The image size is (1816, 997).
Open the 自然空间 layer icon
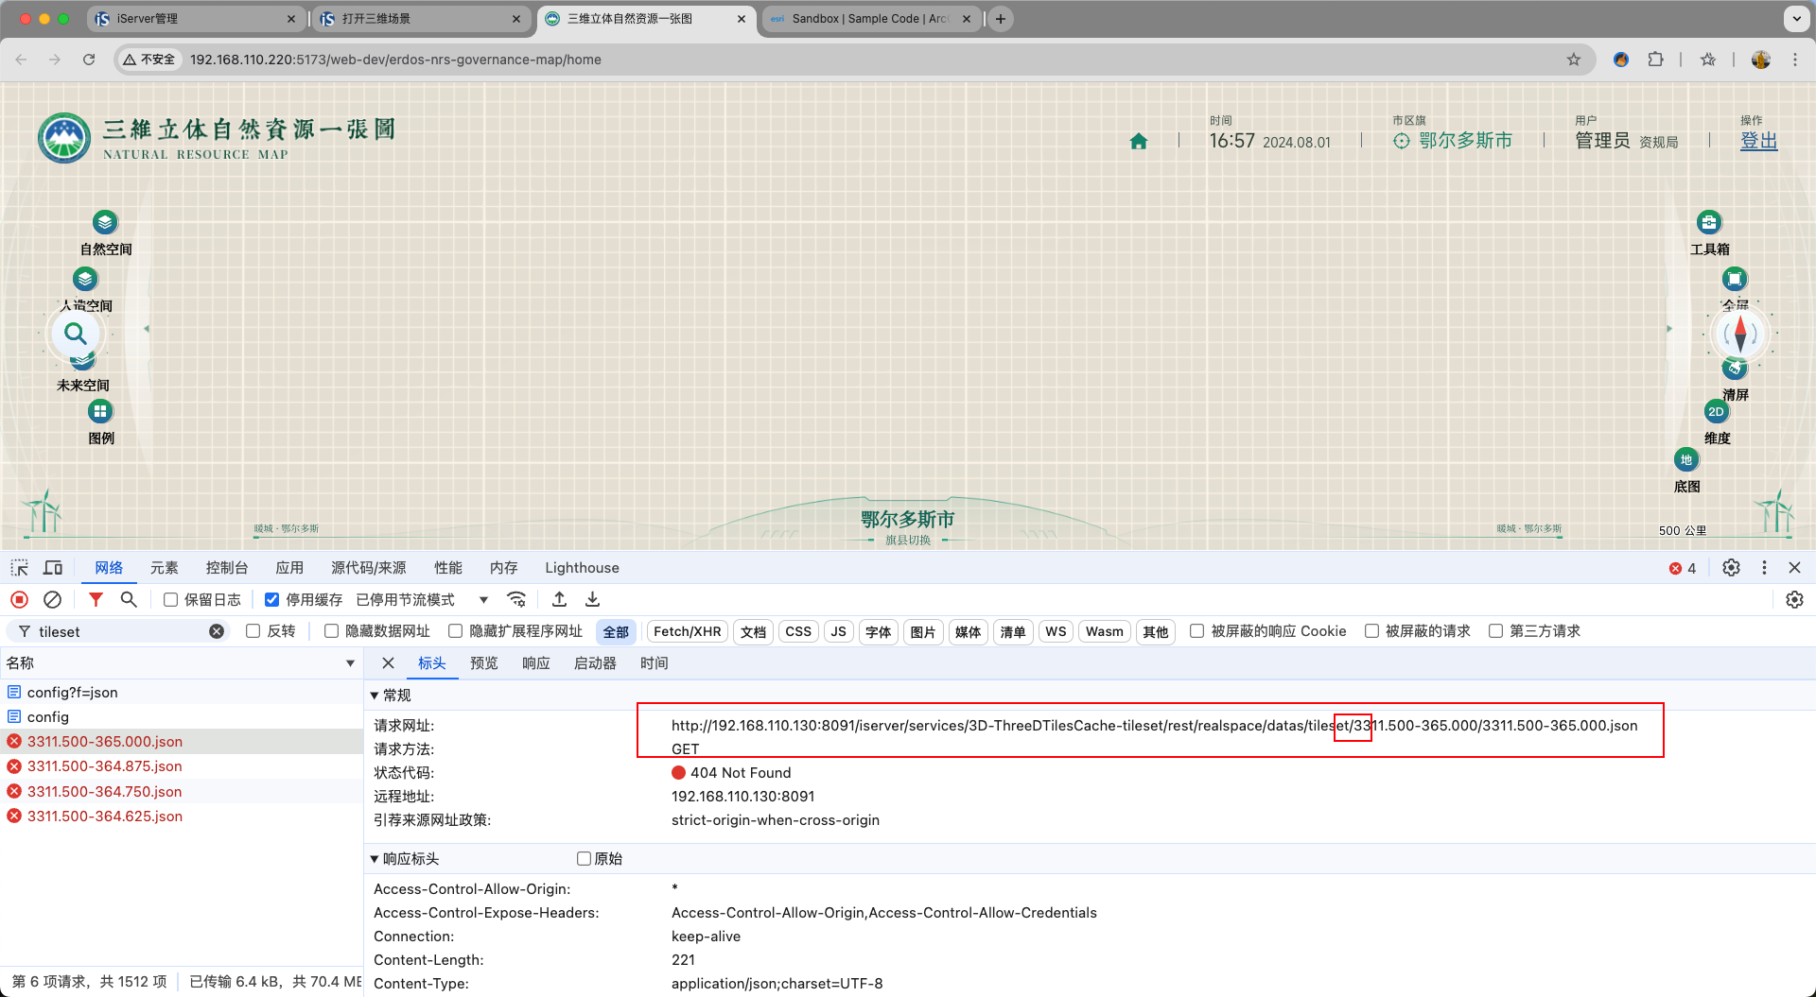point(105,222)
